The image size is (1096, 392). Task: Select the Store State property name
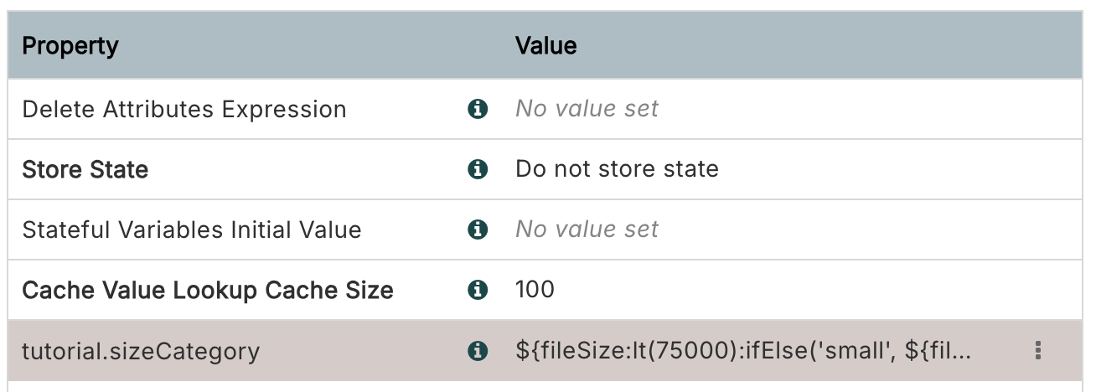tap(85, 169)
